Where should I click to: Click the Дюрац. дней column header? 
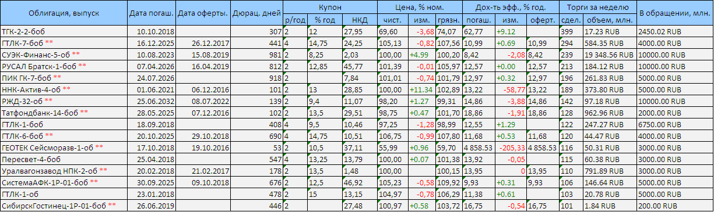257,13
